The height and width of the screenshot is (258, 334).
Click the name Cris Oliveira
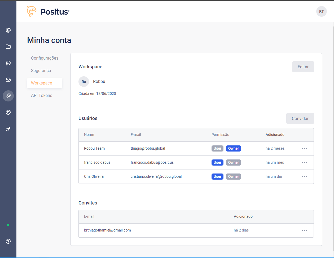point(94,176)
